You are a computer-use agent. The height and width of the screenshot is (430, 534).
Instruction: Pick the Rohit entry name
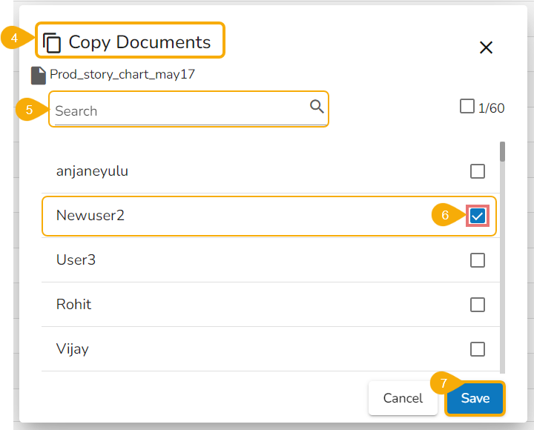[74, 305]
